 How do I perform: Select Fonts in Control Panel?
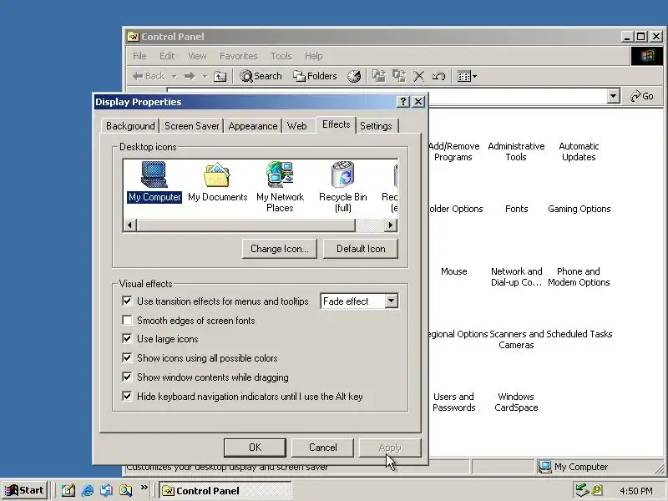516,209
